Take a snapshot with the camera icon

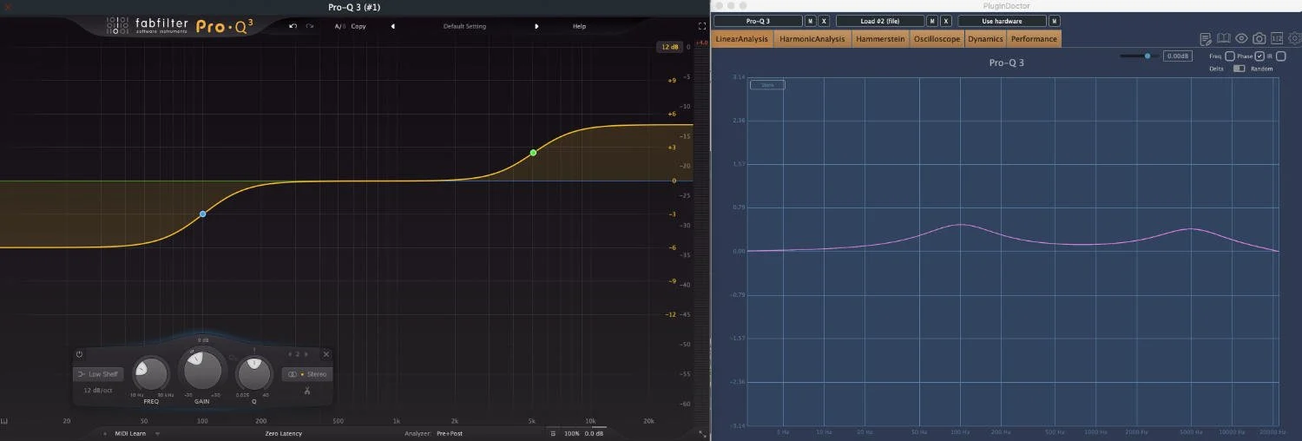click(1259, 38)
